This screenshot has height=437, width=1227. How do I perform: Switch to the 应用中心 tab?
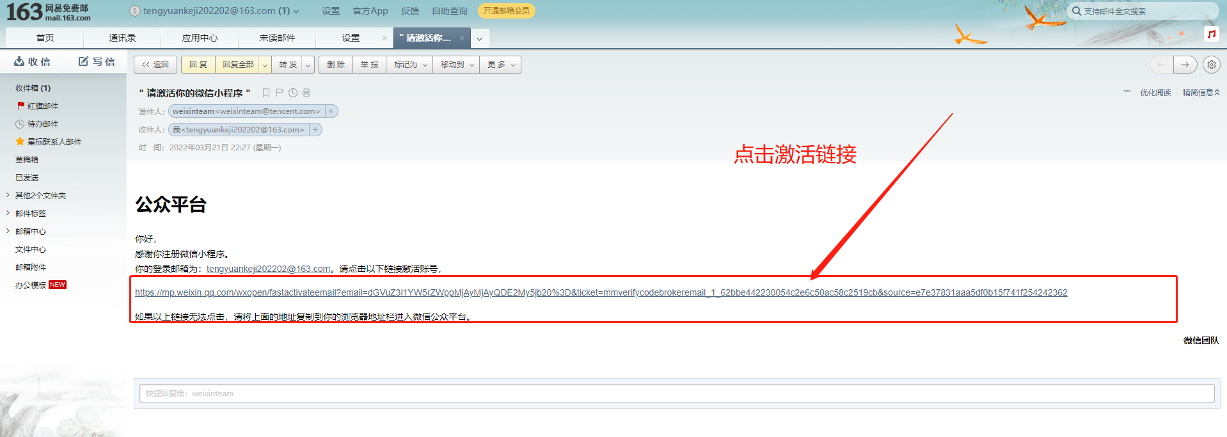pyautogui.click(x=200, y=38)
